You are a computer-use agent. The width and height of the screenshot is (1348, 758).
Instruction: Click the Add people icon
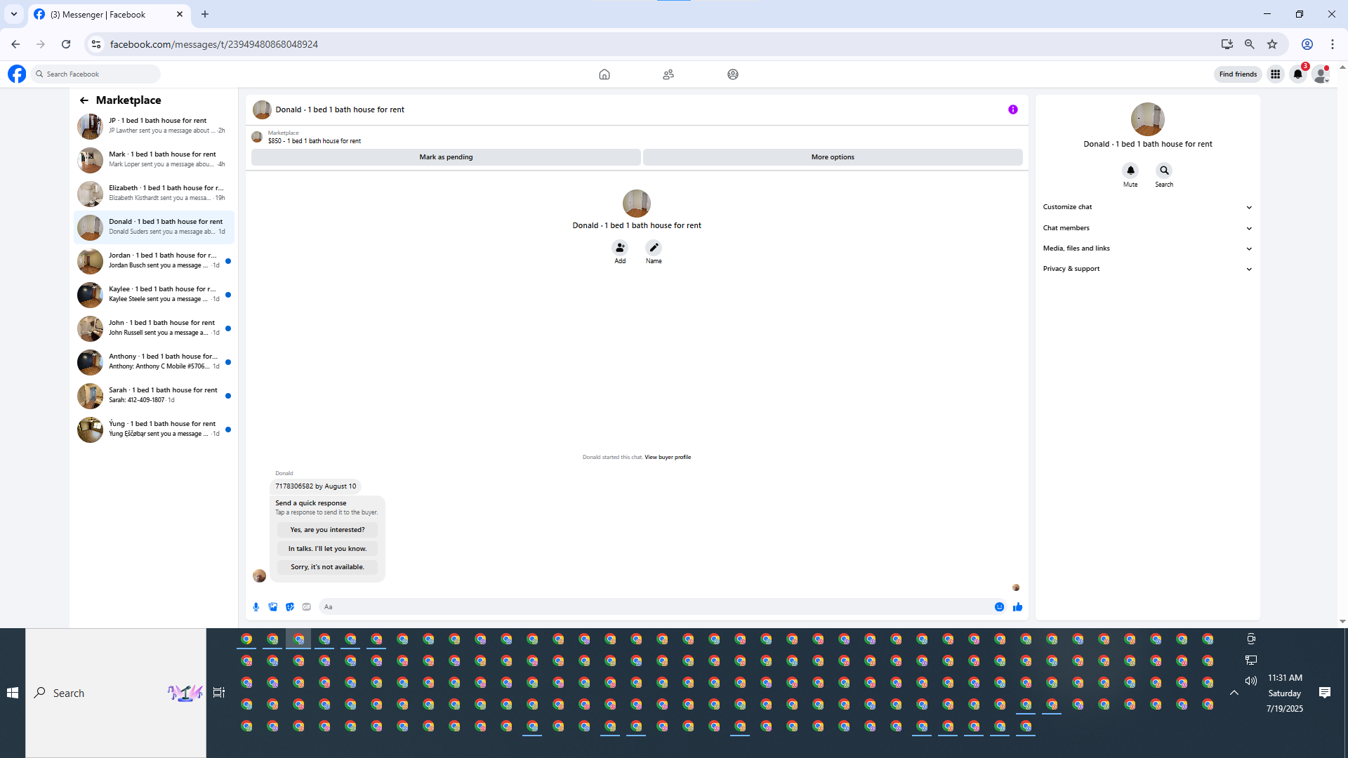(620, 248)
